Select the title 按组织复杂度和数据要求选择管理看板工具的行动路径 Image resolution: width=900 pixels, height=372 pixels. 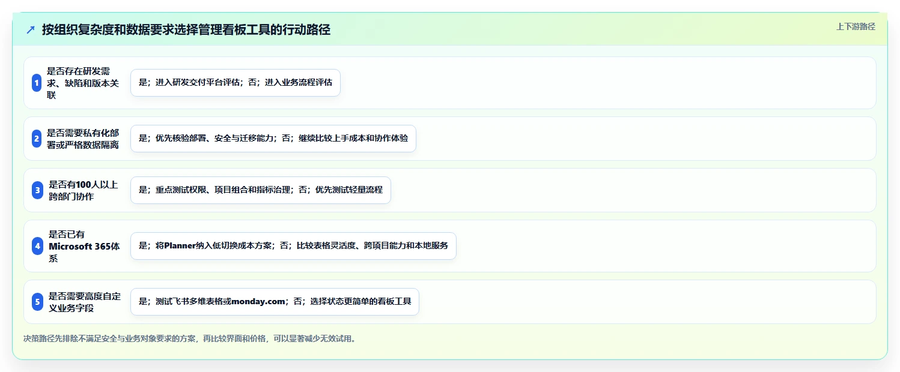[x=186, y=29]
